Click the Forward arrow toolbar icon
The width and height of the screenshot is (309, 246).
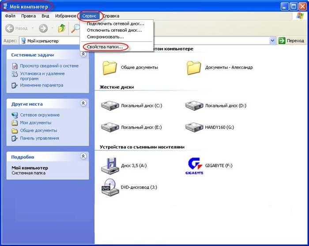pyautogui.click(x=43, y=28)
